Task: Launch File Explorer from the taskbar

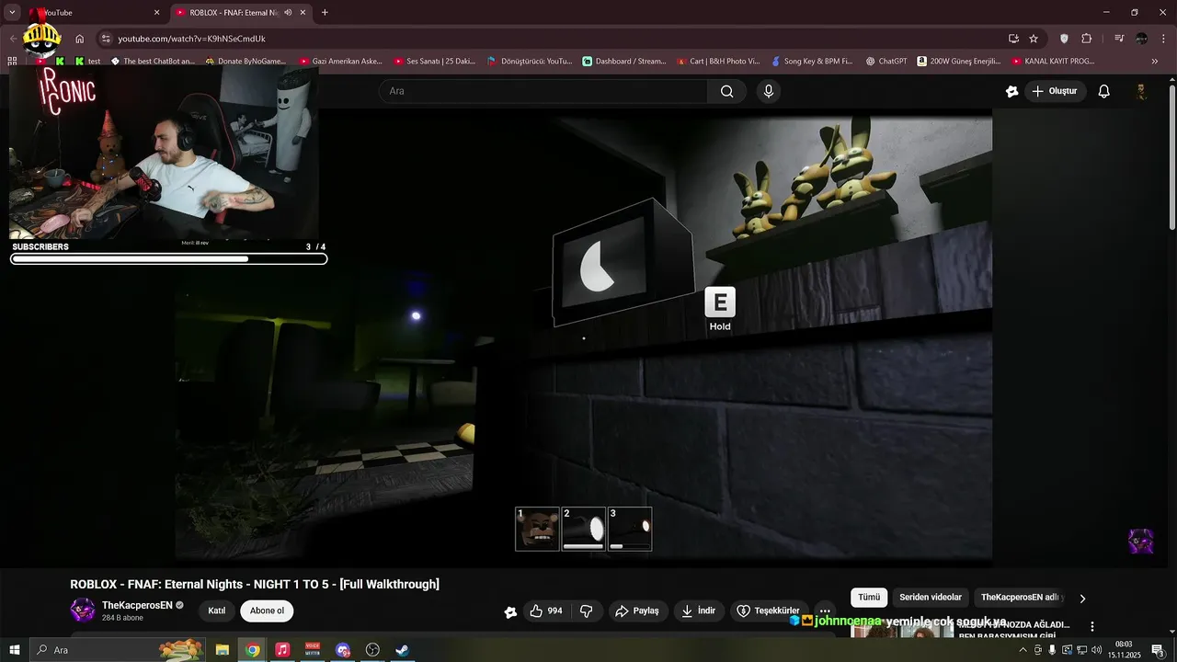Action: tap(223, 650)
